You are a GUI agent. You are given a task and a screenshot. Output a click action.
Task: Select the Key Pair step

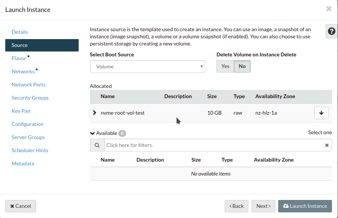[x=21, y=111]
